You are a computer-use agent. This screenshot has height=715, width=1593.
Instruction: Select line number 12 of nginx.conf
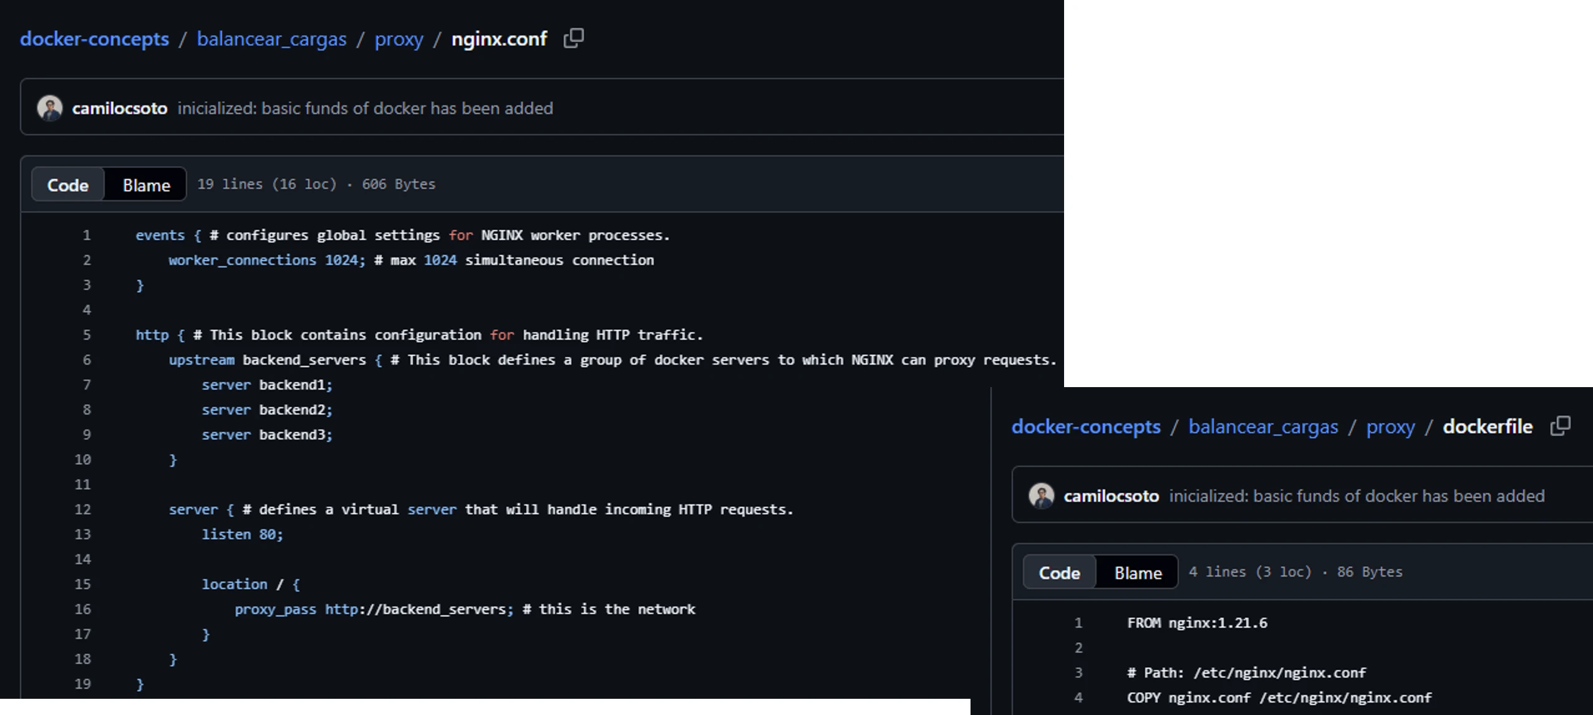[83, 509]
